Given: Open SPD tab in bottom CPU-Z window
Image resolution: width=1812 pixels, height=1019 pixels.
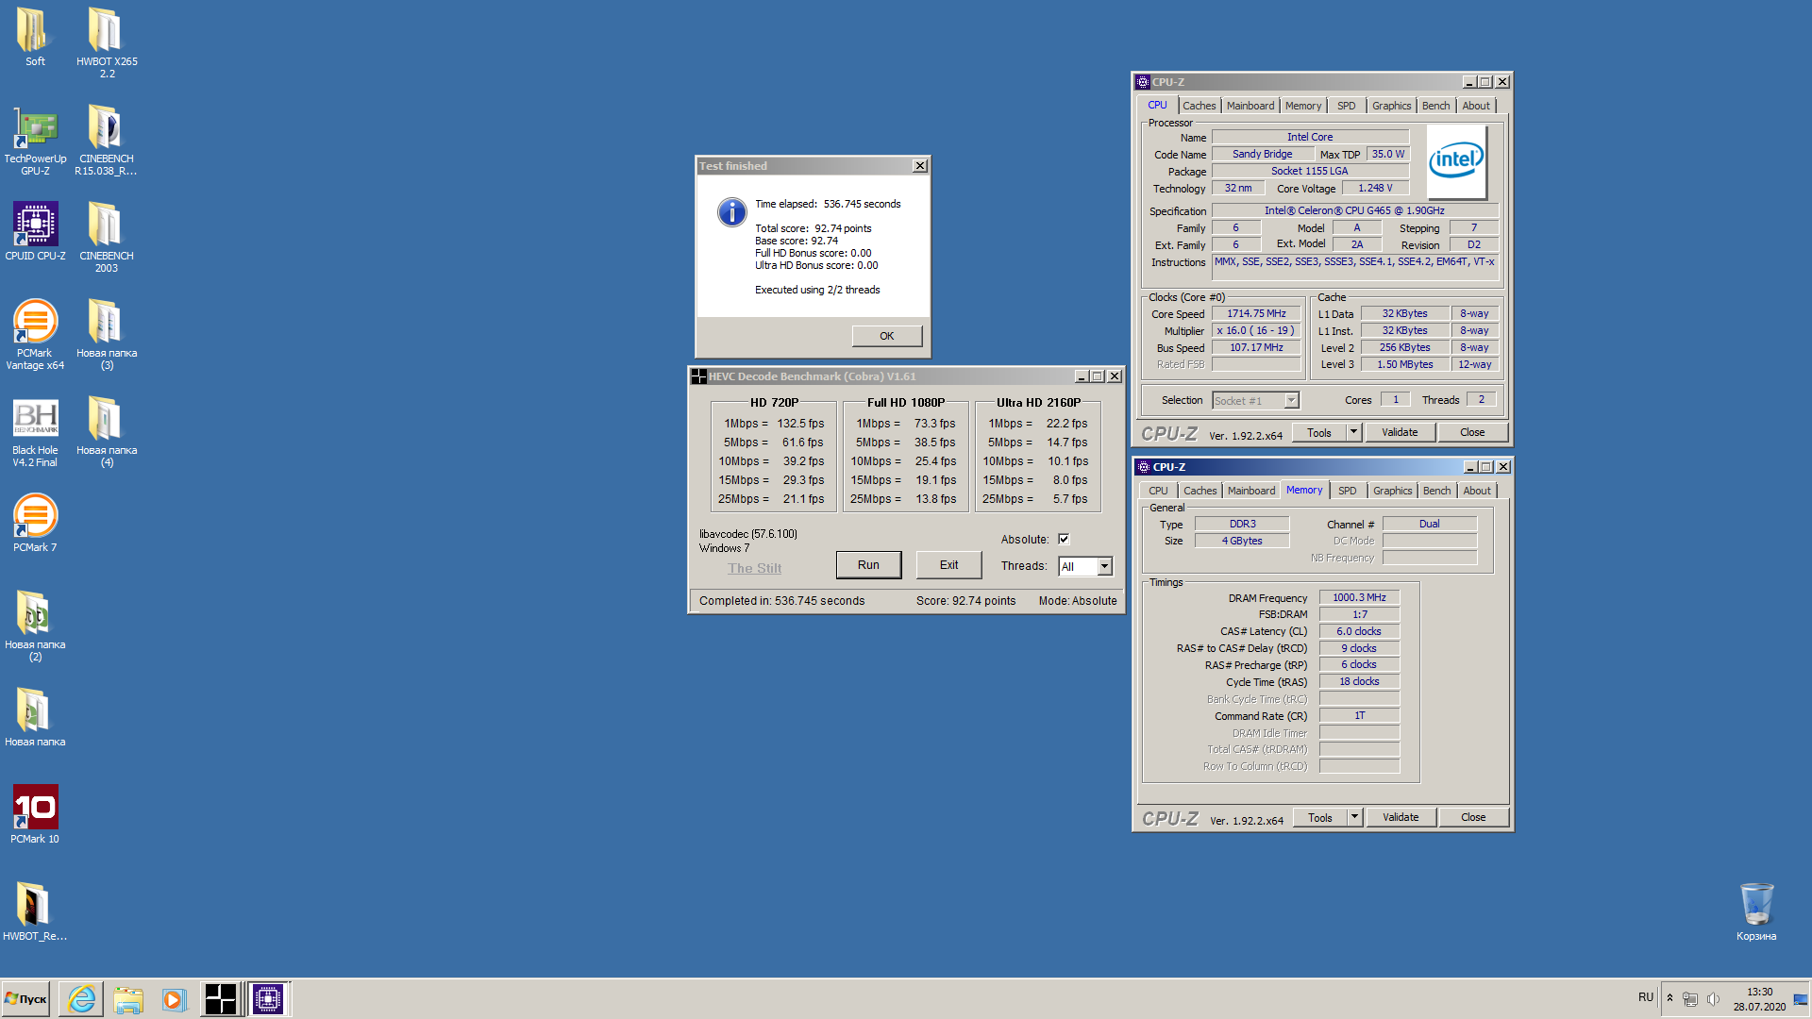Looking at the screenshot, I should 1348,491.
